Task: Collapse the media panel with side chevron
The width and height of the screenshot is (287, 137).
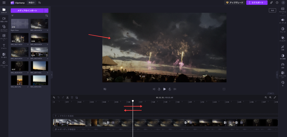Action: coord(52,74)
